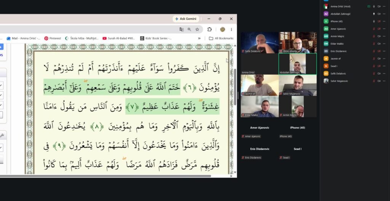390x201 pixels.
Task: Open the Pinterest bookmark
Action: [x=53, y=38]
